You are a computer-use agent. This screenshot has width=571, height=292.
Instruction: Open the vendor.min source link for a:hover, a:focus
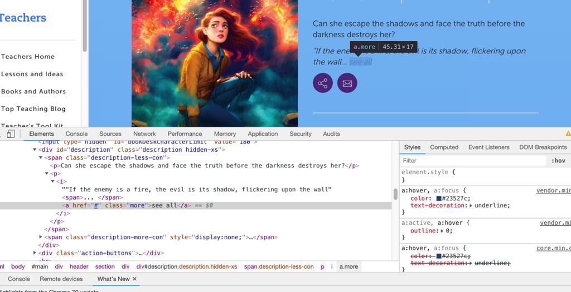click(554, 190)
